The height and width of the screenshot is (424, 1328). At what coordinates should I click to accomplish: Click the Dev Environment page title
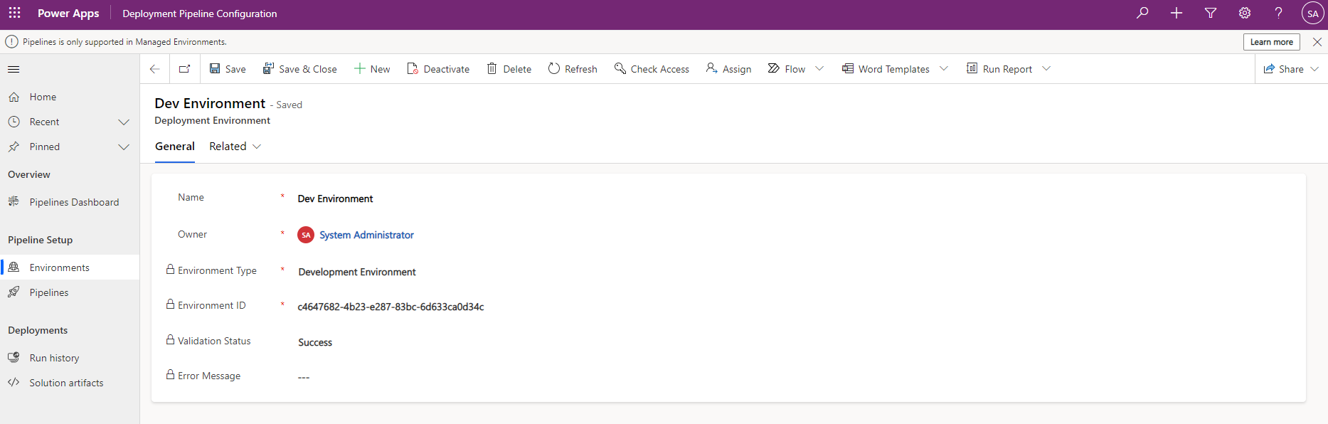tap(210, 104)
